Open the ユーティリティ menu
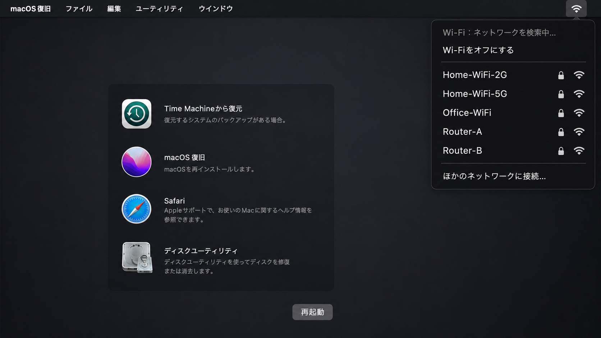This screenshot has width=601, height=338. pos(159,9)
